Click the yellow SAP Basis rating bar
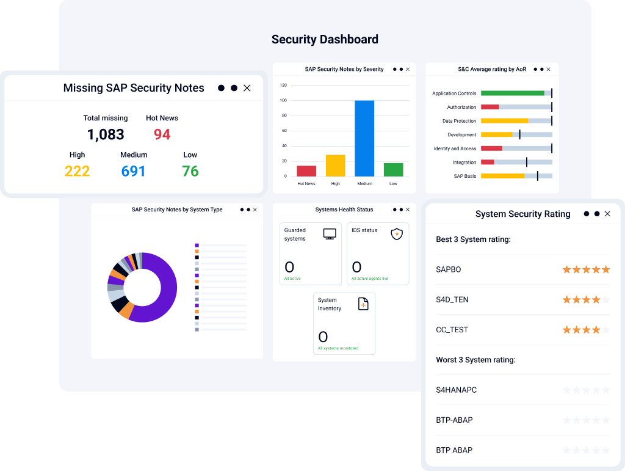The width and height of the screenshot is (625, 471). pos(503,176)
